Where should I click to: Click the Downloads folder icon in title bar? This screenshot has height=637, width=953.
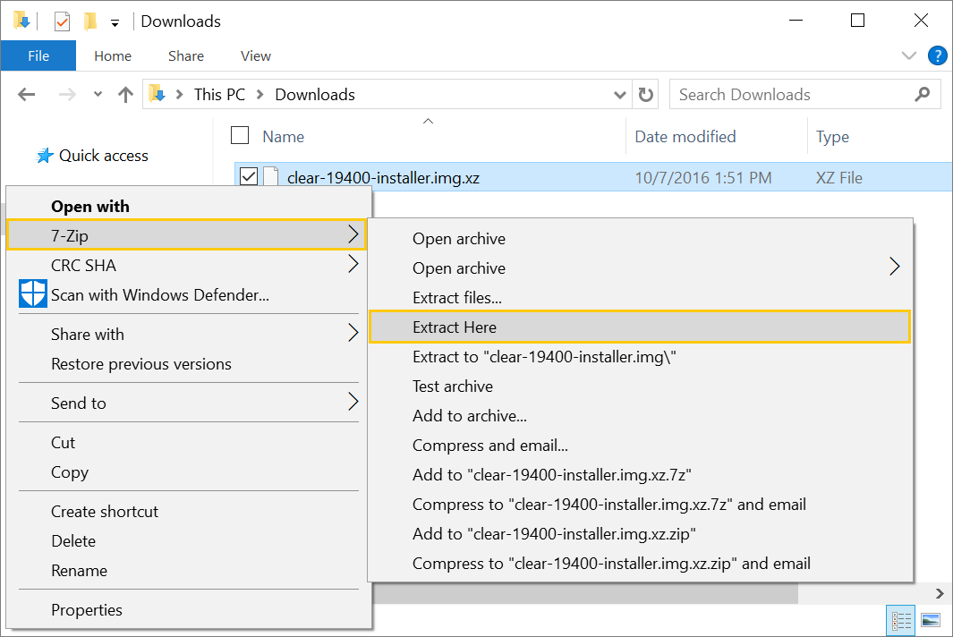pos(21,21)
